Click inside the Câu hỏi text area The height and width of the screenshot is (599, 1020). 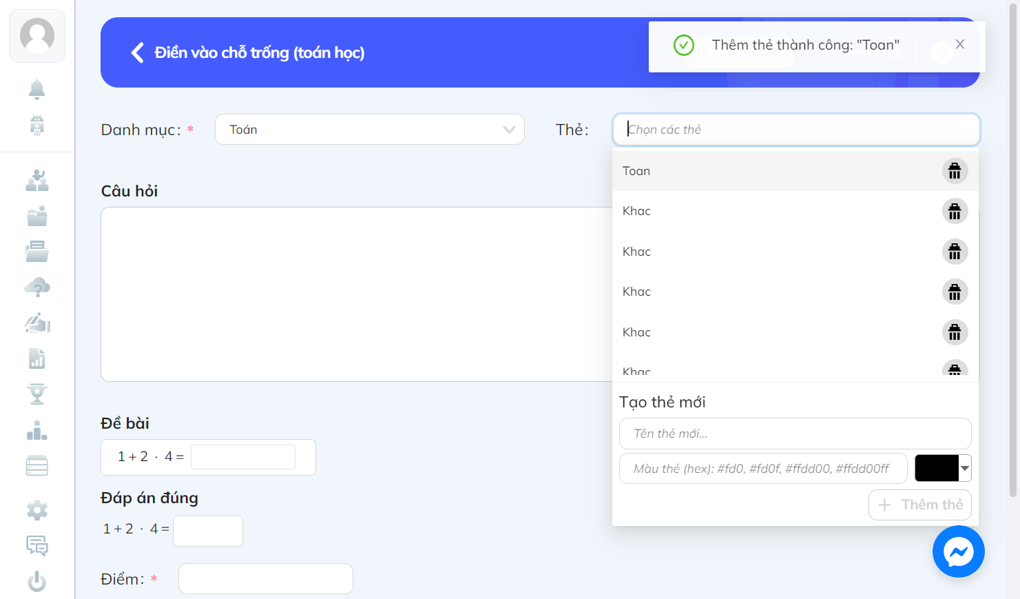click(356, 294)
